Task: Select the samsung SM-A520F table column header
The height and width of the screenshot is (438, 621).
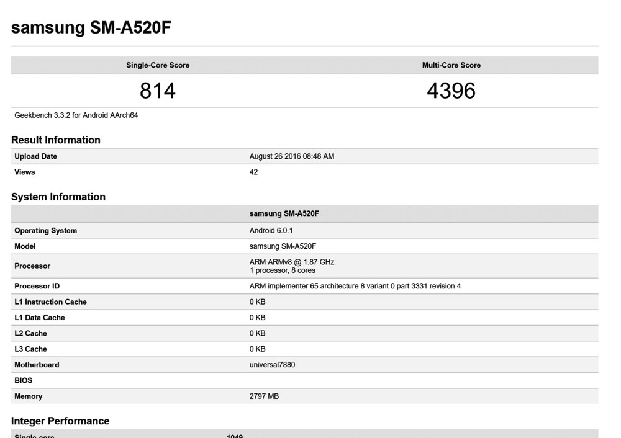Action: pyautogui.click(x=284, y=213)
